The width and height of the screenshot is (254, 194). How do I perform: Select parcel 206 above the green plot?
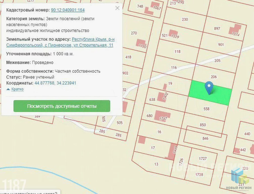[x=214, y=77]
